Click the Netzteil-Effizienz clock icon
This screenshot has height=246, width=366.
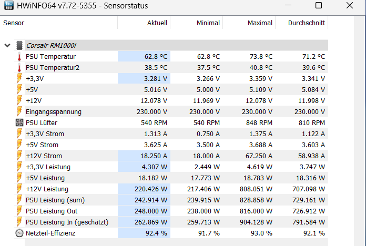pos(19,233)
